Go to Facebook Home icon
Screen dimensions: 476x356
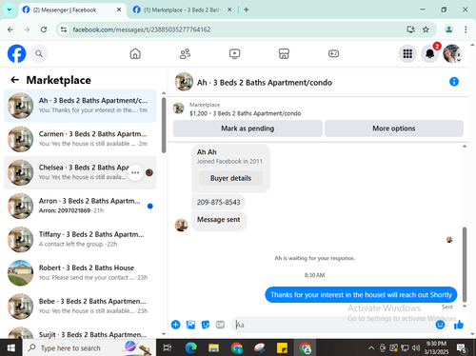[x=135, y=53]
